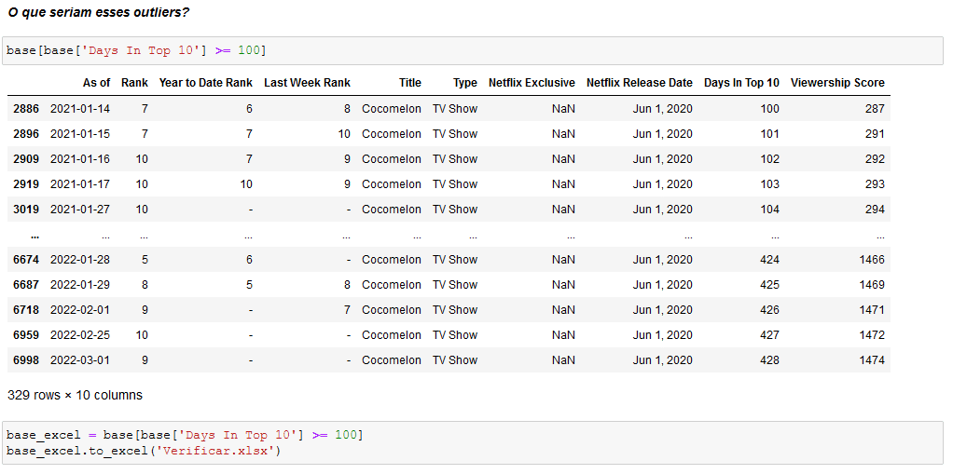
Task: Click Days In Top 10 value 428
Action: click(x=769, y=359)
